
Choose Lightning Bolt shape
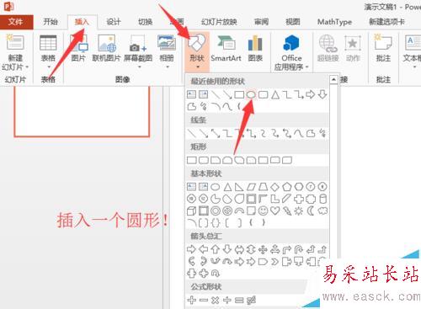[287, 210]
